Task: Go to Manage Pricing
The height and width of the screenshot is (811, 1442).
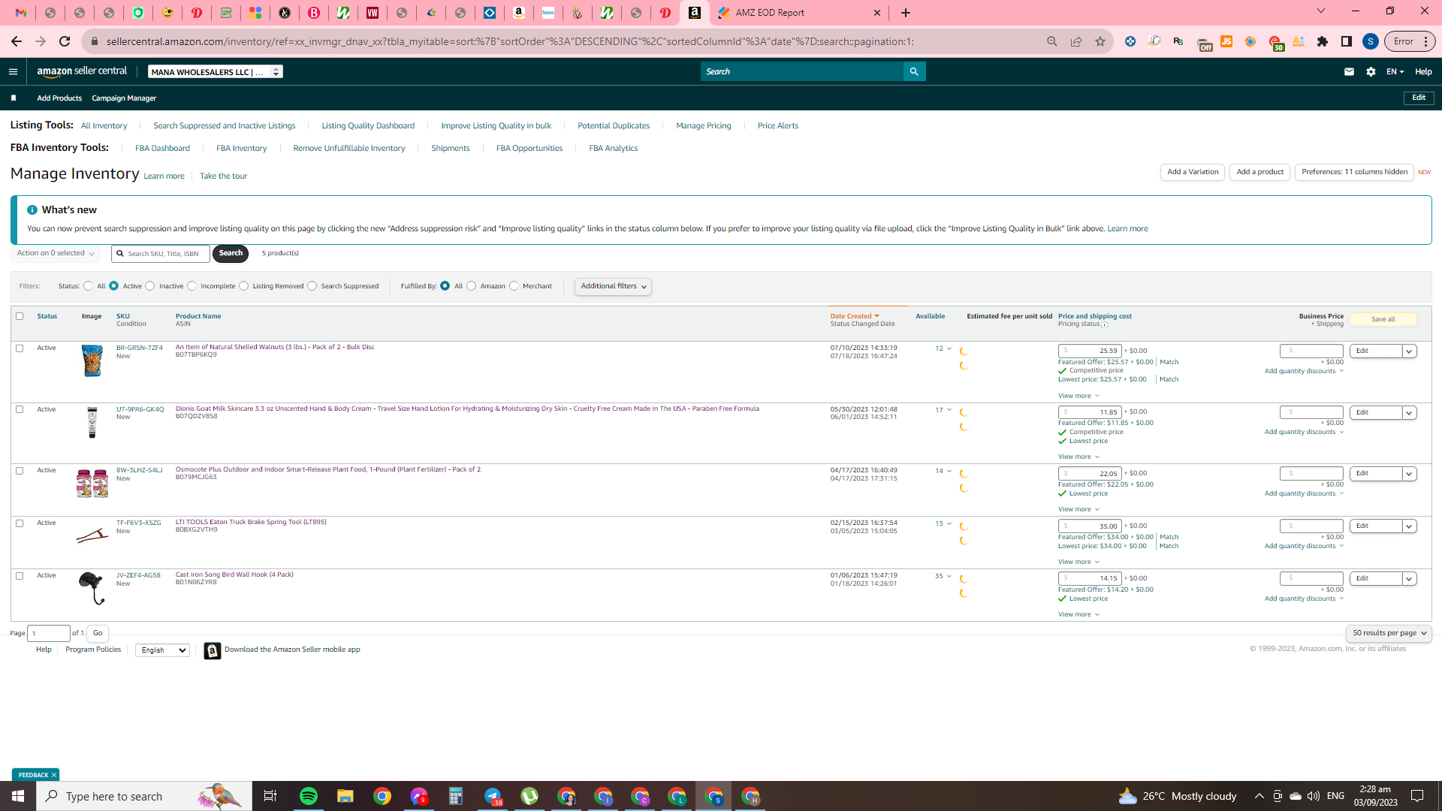Action: pyautogui.click(x=703, y=126)
